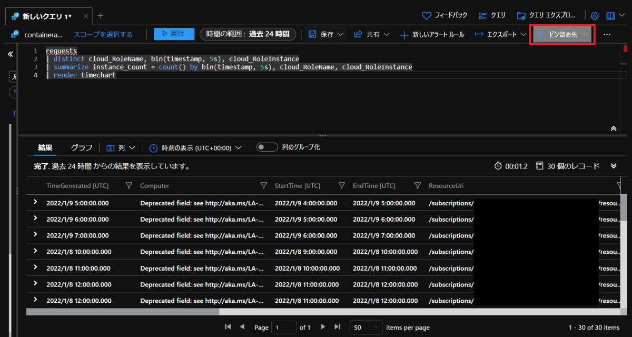This screenshot has width=632, height=337.
Task: Sort by Computer column header
Action: click(x=155, y=186)
